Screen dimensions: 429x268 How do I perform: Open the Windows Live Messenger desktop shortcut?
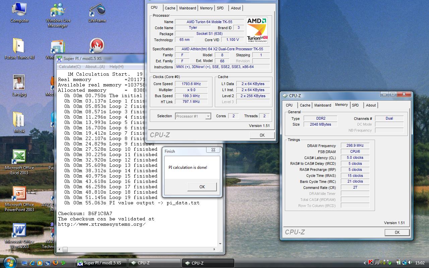pyautogui.click(x=58, y=15)
